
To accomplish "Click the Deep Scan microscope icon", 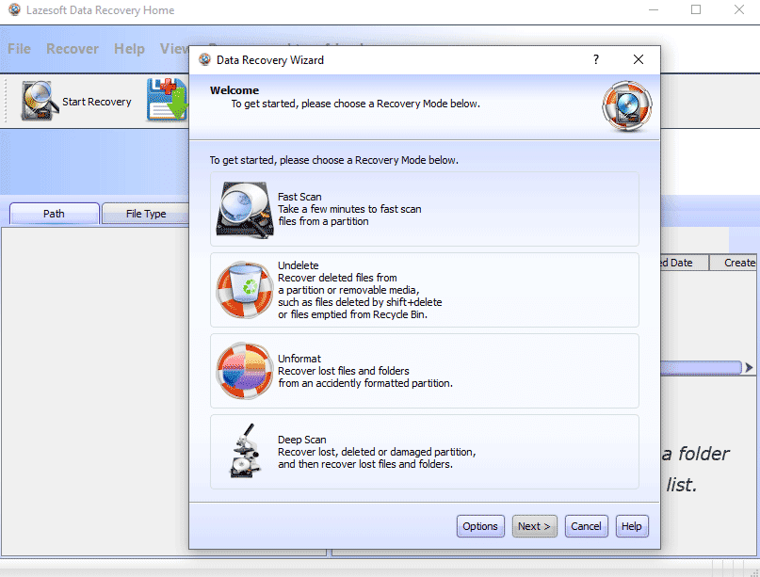I will (x=245, y=451).
